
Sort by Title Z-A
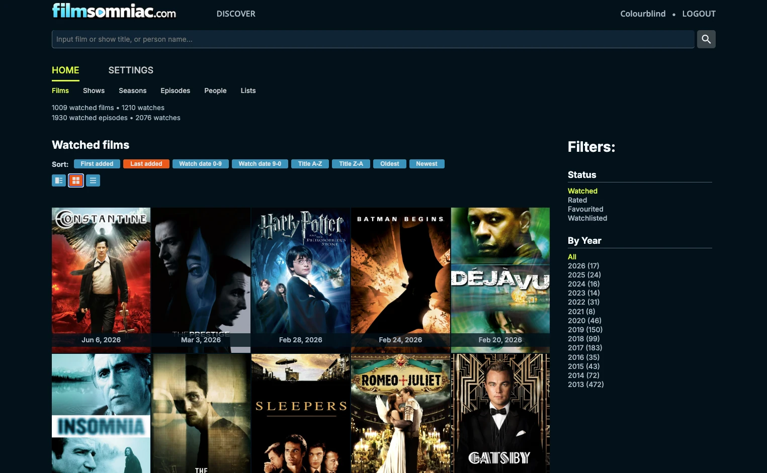point(351,164)
